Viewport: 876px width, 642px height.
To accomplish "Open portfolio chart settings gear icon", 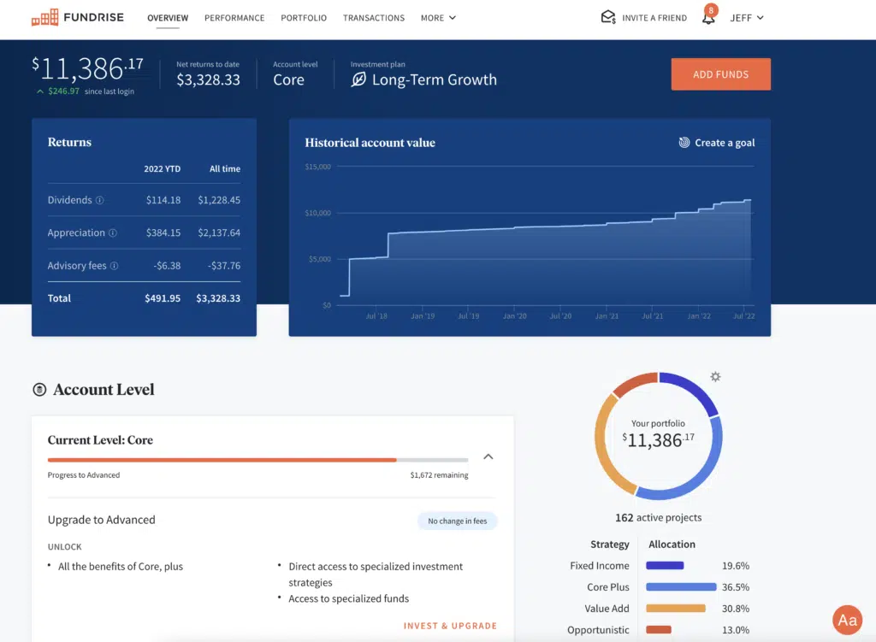I will pyautogui.click(x=715, y=377).
